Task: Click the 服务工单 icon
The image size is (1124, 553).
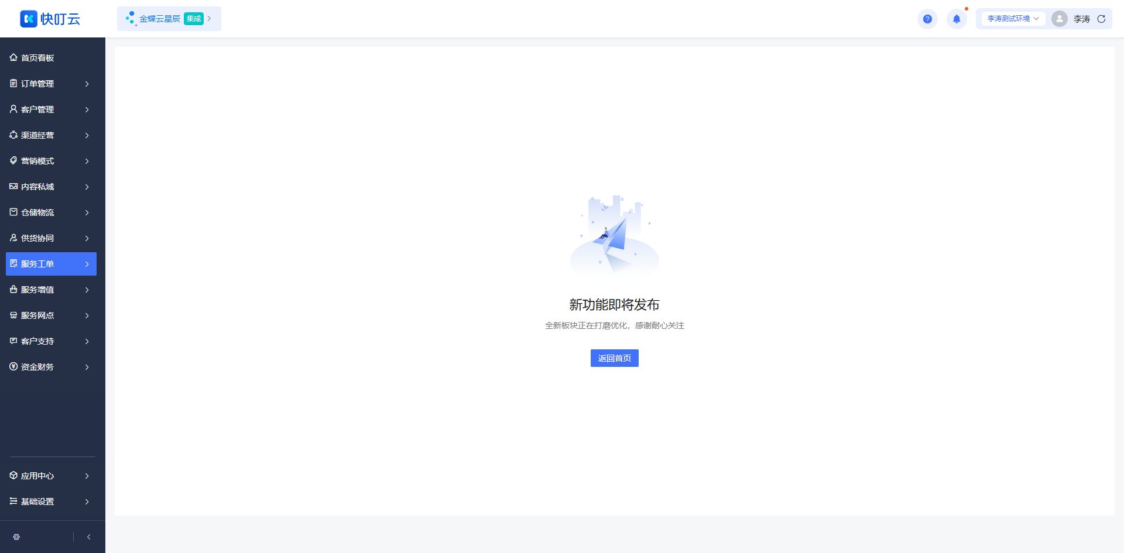Action: (13, 263)
